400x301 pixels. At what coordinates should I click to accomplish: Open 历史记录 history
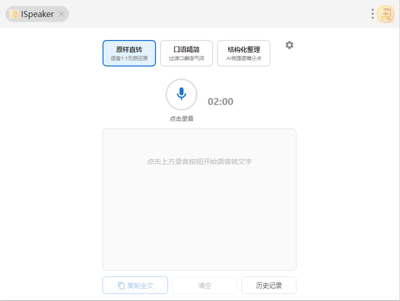[x=269, y=285]
